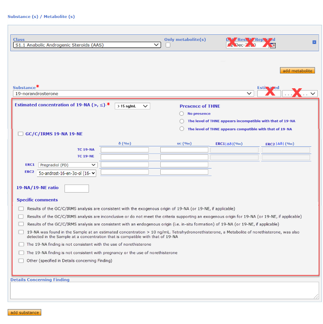Focus the TC 19-NA uc (‰) input
323x324 pixels.
click(184, 150)
